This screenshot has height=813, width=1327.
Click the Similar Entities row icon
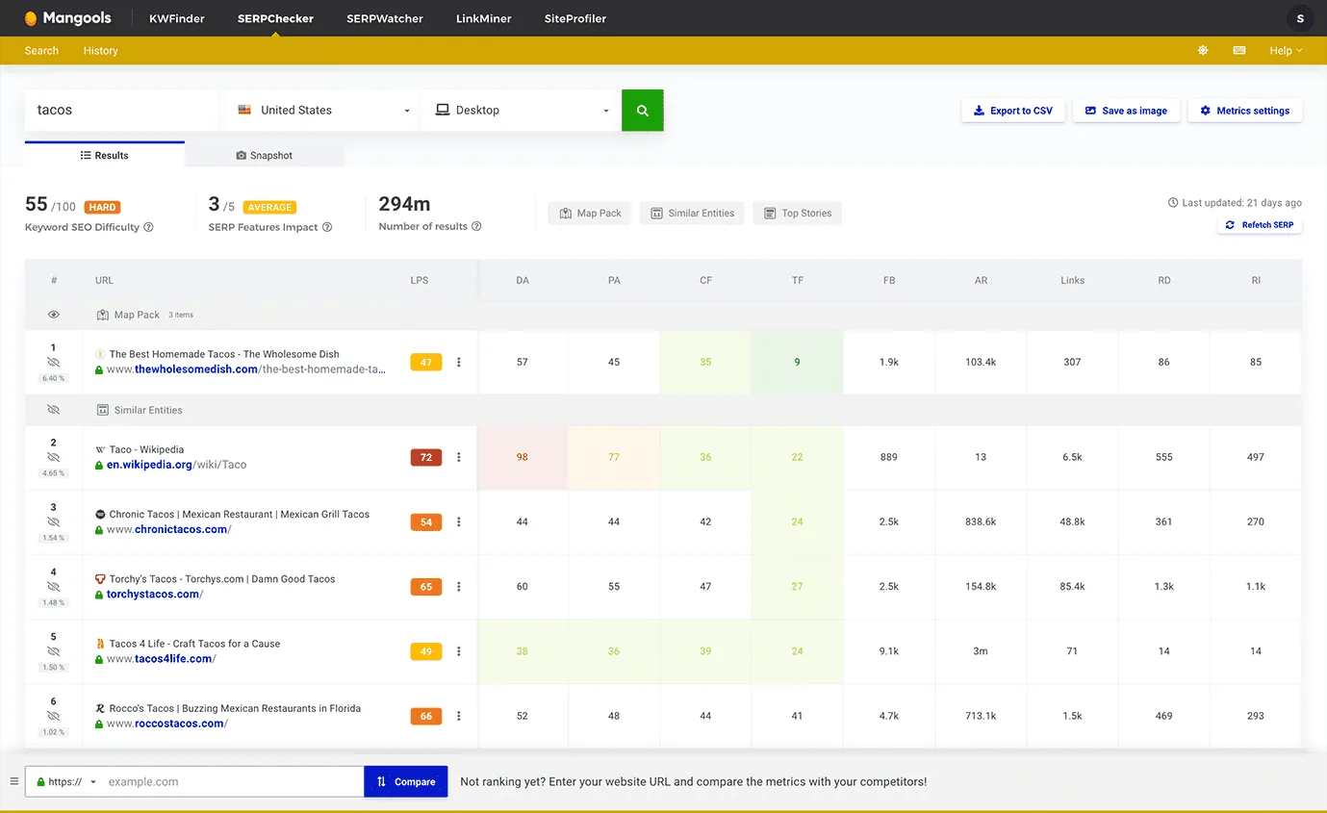click(103, 410)
